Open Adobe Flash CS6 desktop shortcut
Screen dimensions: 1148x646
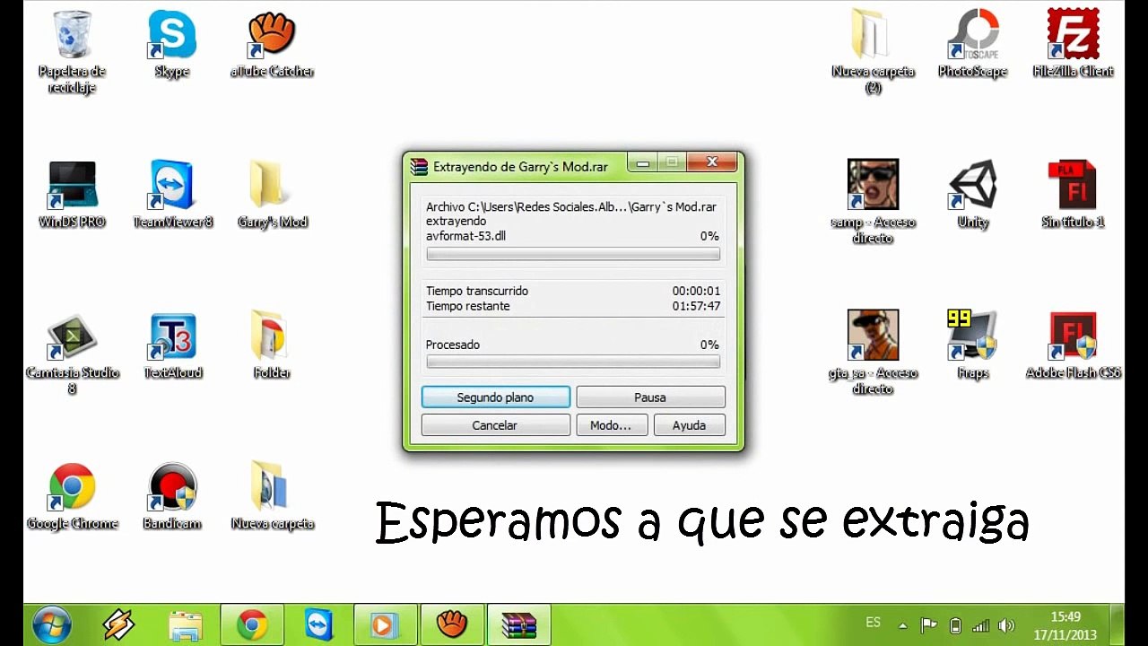[x=1074, y=345]
